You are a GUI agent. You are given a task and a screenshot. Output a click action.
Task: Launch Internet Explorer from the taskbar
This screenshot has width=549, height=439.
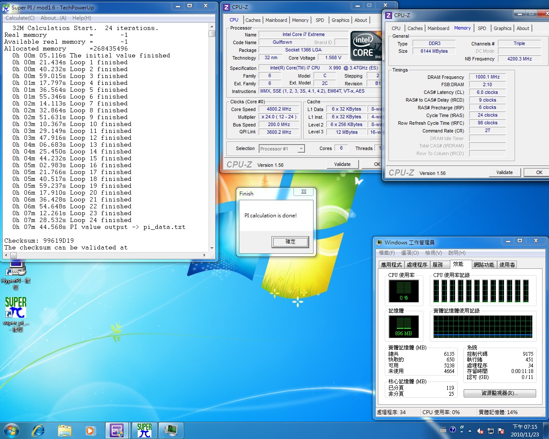point(38,430)
